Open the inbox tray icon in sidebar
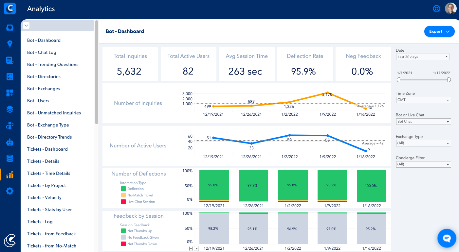Screen dimensions: 459x252 pos(10,28)
